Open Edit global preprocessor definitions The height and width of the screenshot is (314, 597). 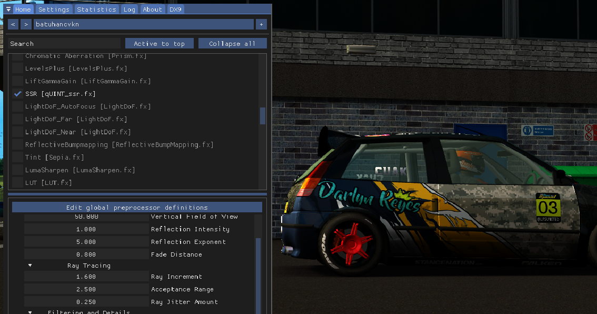137,207
